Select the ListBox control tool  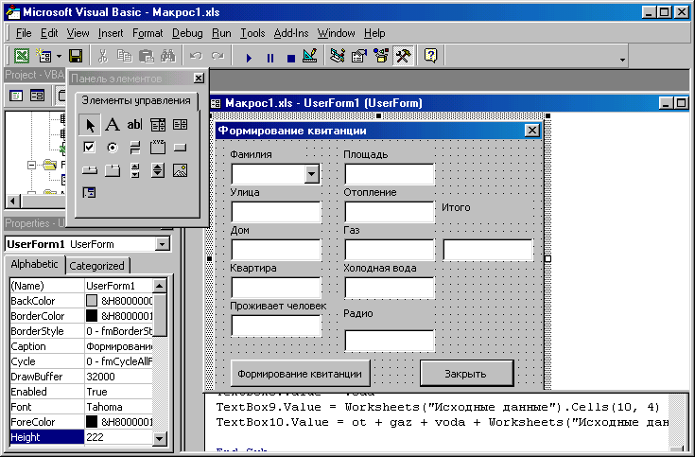click(180, 125)
